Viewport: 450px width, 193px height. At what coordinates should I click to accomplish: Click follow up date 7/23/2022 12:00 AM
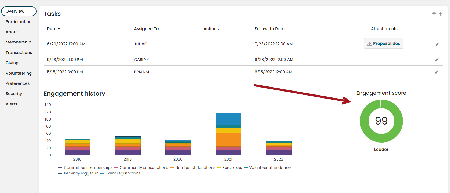pos(274,44)
